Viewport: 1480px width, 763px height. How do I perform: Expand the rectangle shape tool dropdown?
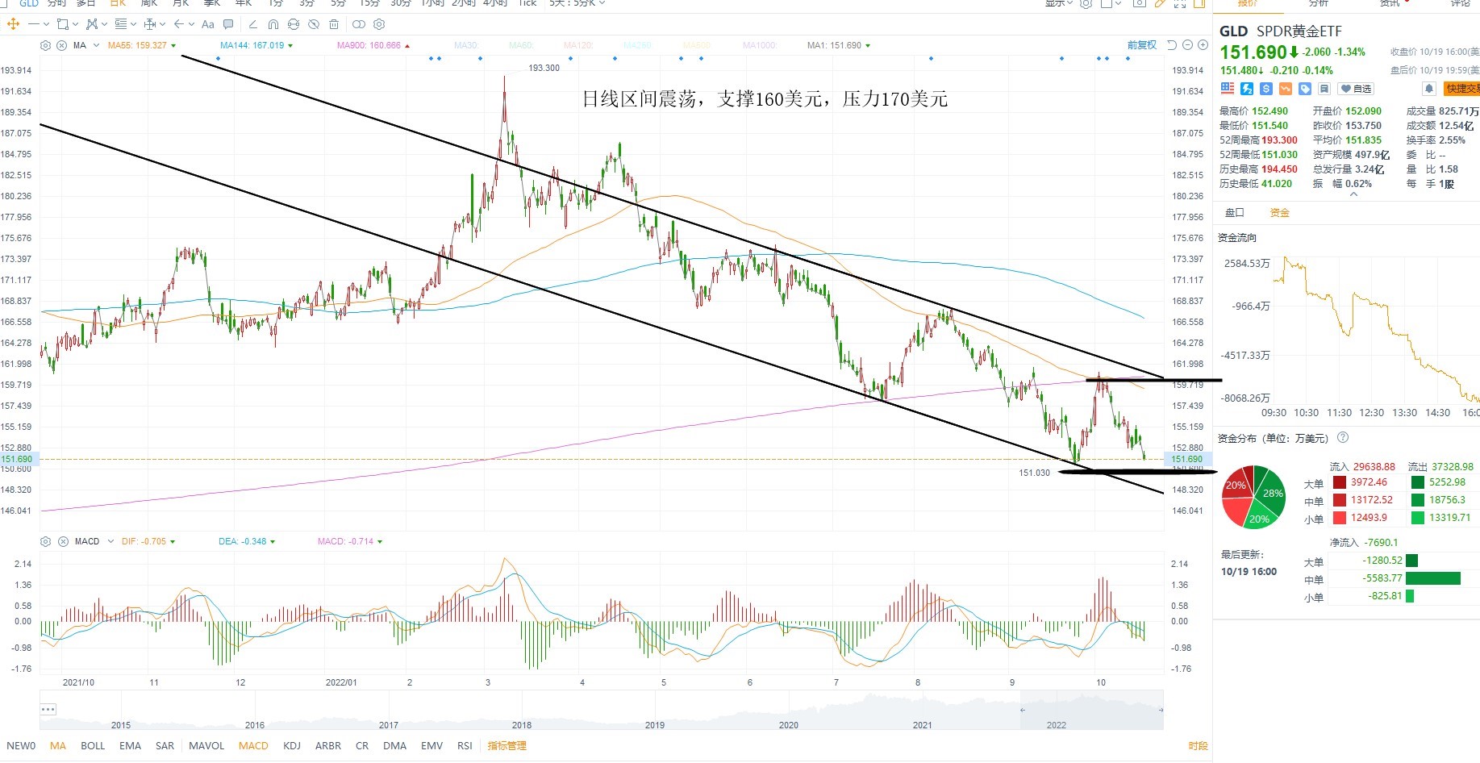(75, 24)
